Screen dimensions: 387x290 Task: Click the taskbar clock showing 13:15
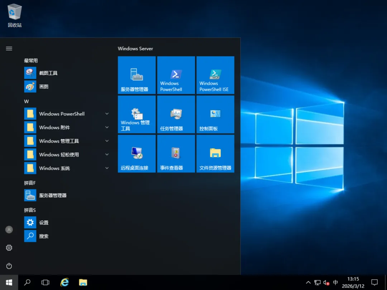pyautogui.click(x=353, y=282)
